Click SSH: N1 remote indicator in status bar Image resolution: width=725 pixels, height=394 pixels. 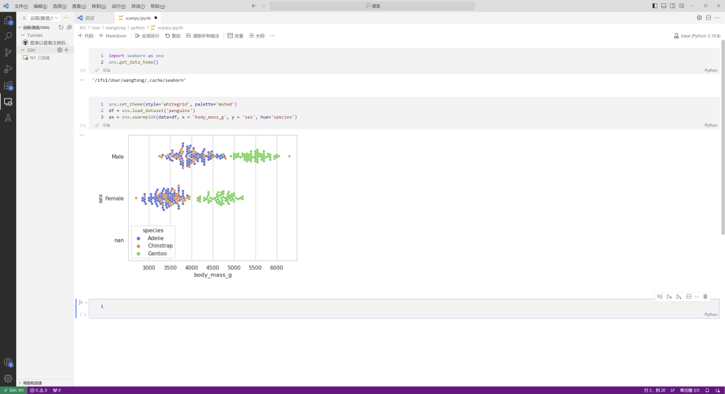point(13,390)
